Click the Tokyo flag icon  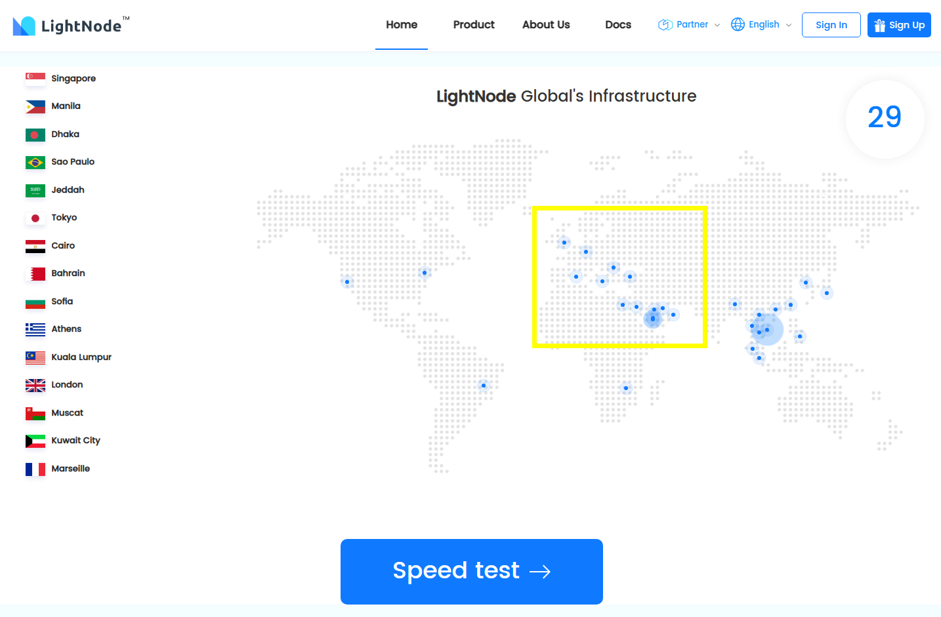point(35,218)
